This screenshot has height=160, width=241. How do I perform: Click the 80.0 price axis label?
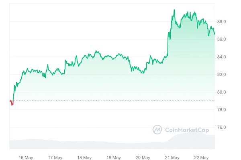pos(222,92)
